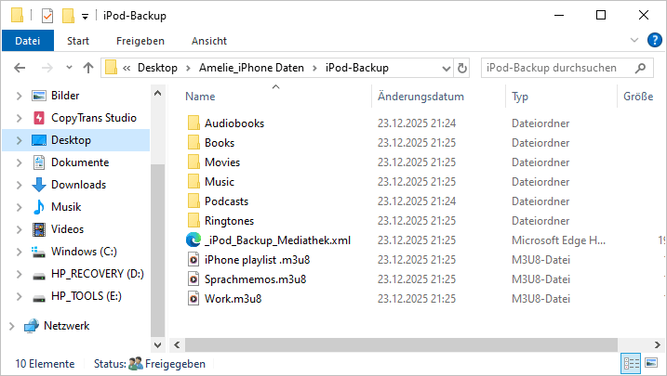667x376 pixels.
Task: Select the iPhone playlist .m3u8 file icon
Action: (193, 260)
